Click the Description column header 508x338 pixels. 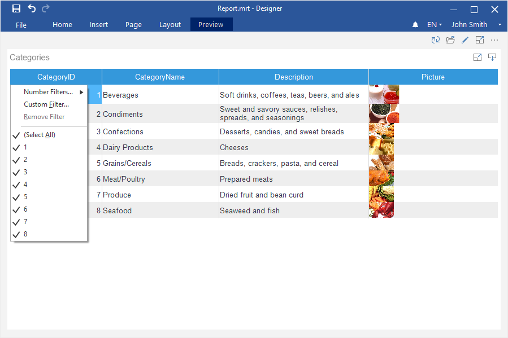pos(293,77)
